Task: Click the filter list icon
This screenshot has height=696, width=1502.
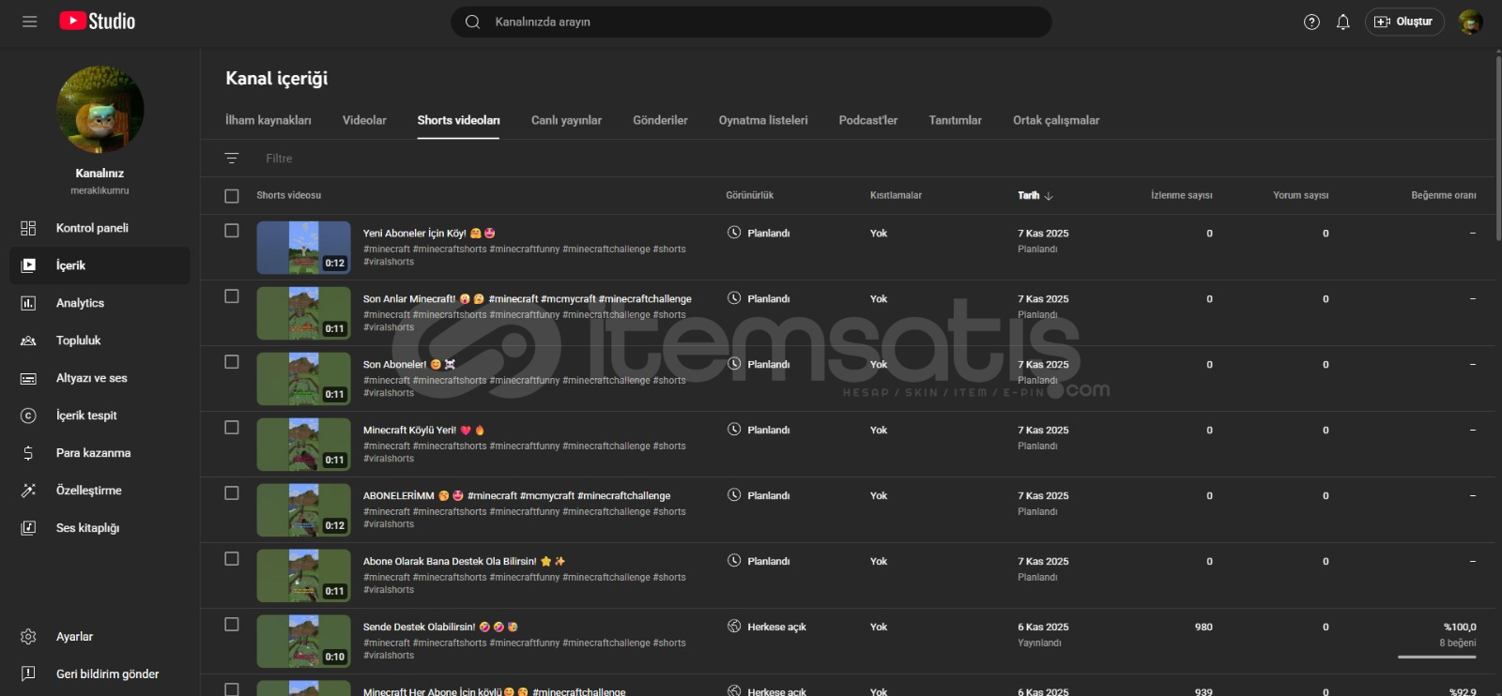Action: tap(232, 159)
